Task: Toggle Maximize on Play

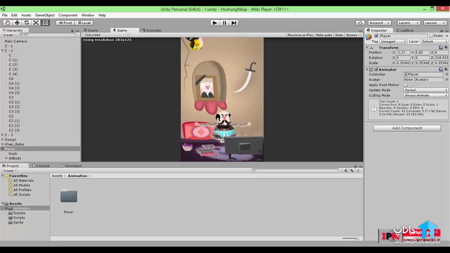Action: coord(300,35)
